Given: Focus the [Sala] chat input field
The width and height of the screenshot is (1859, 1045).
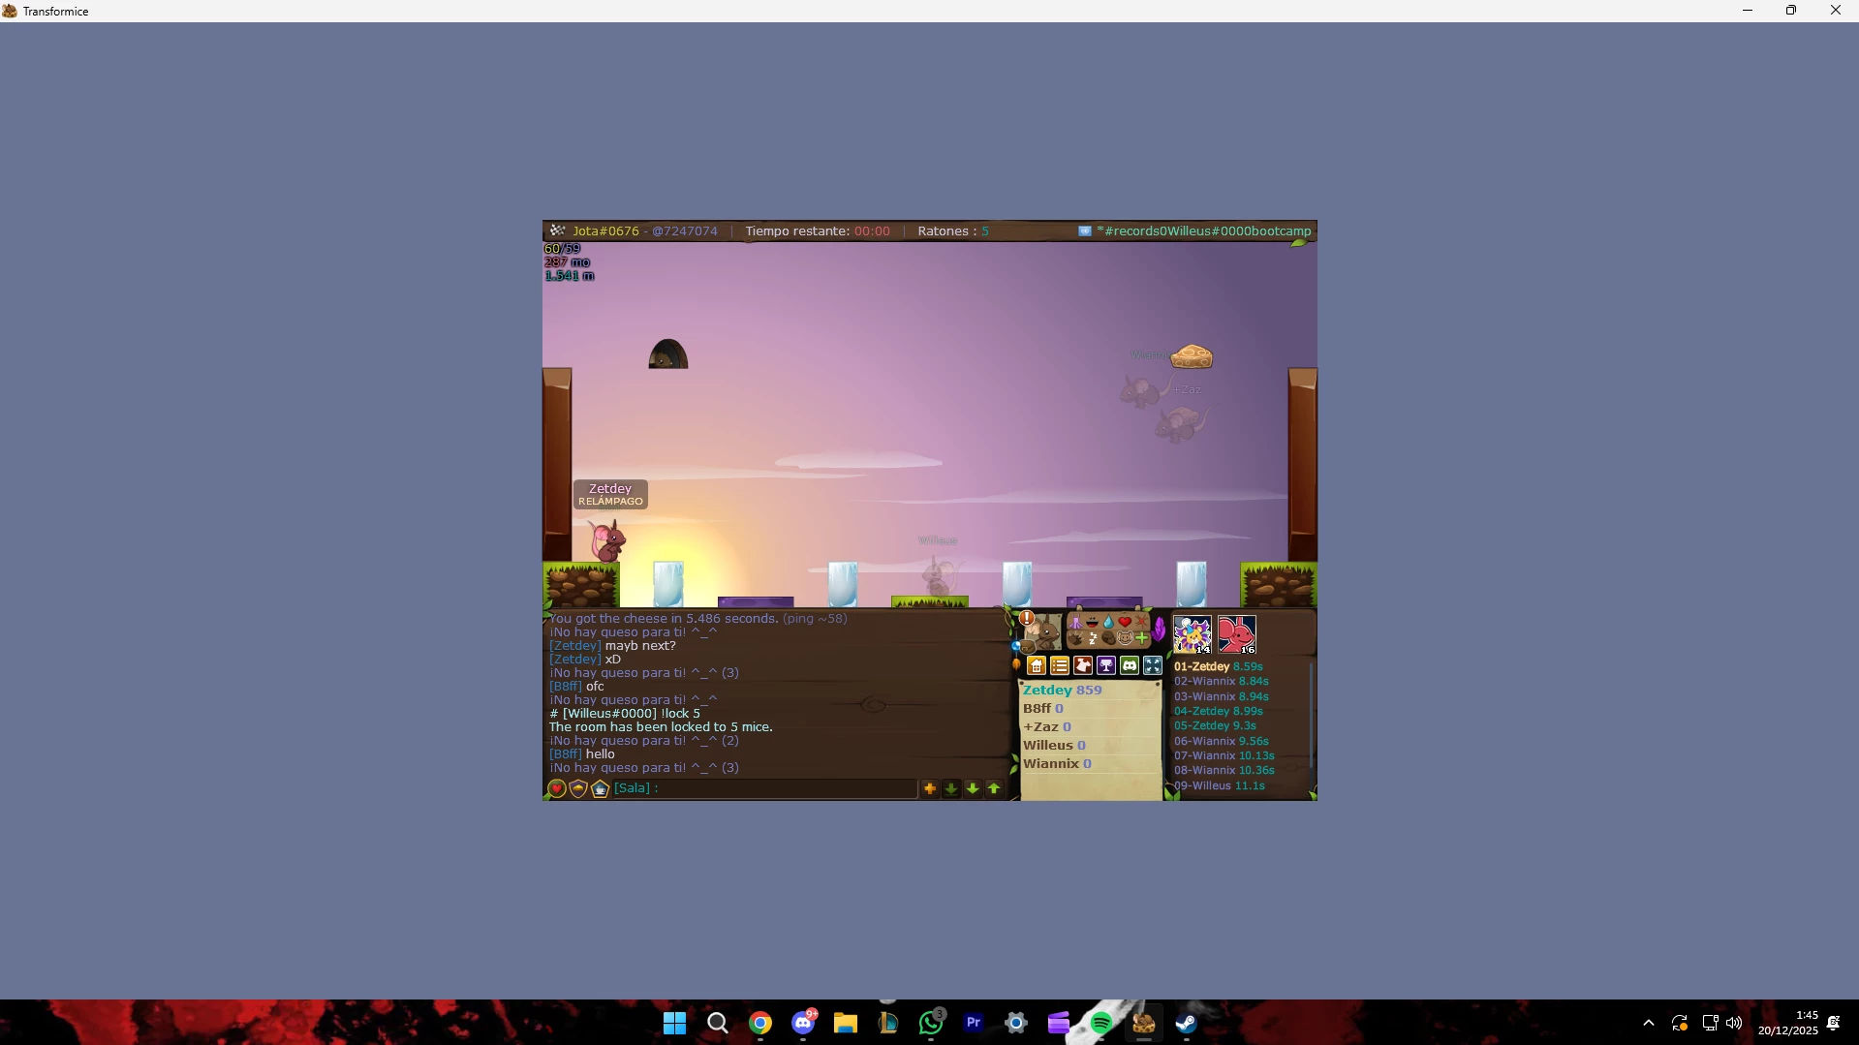Looking at the screenshot, I should point(764,788).
